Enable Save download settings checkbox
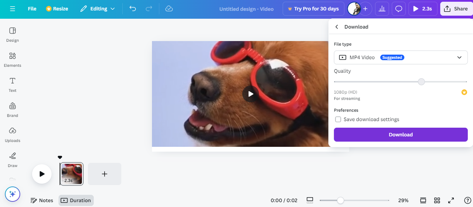473x207 pixels. [338, 119]
